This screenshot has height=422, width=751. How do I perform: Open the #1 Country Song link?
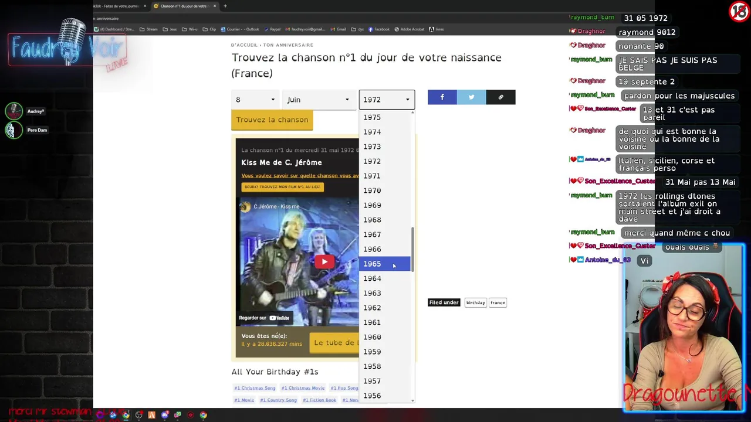tap(278, 400)
